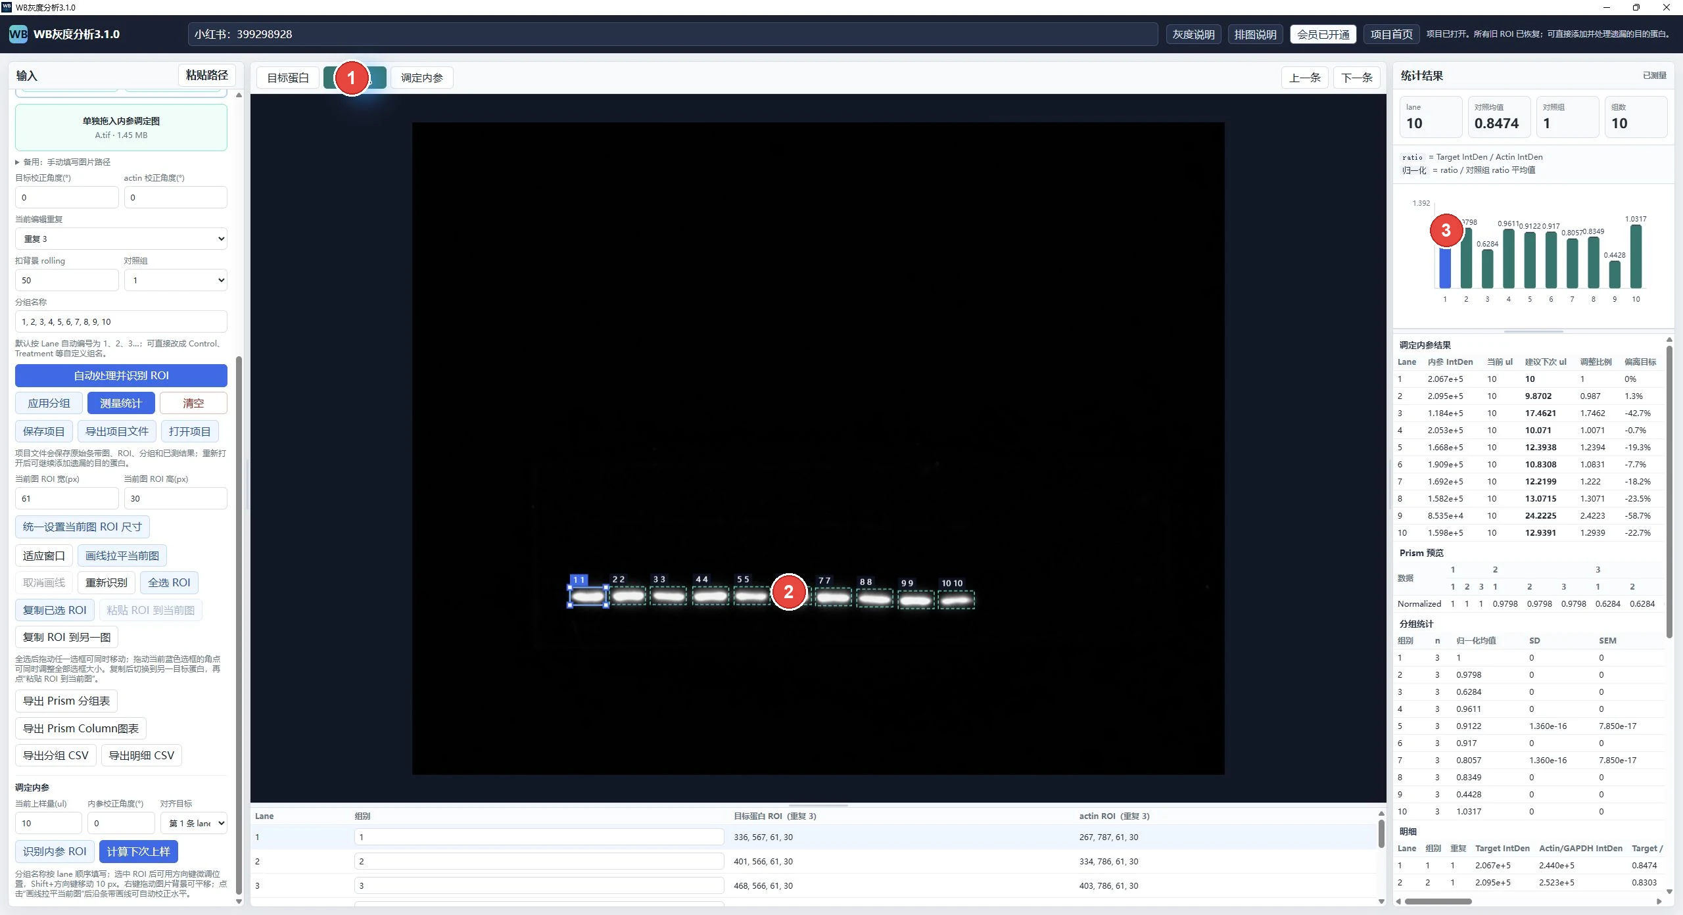This screenshot has height=915, width=1683.
Task: Go to next lane with 下一条
Action: pyautogui.click(x=1357, y=78)
